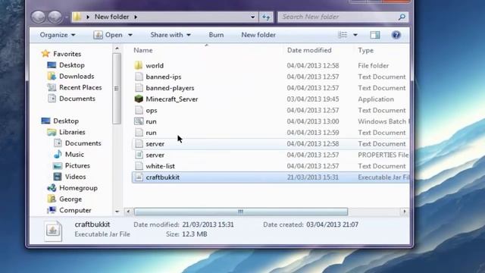This screenshot has height=273, width=485.
Task: Select the white-list file name
Action: [x=160, y=166]
